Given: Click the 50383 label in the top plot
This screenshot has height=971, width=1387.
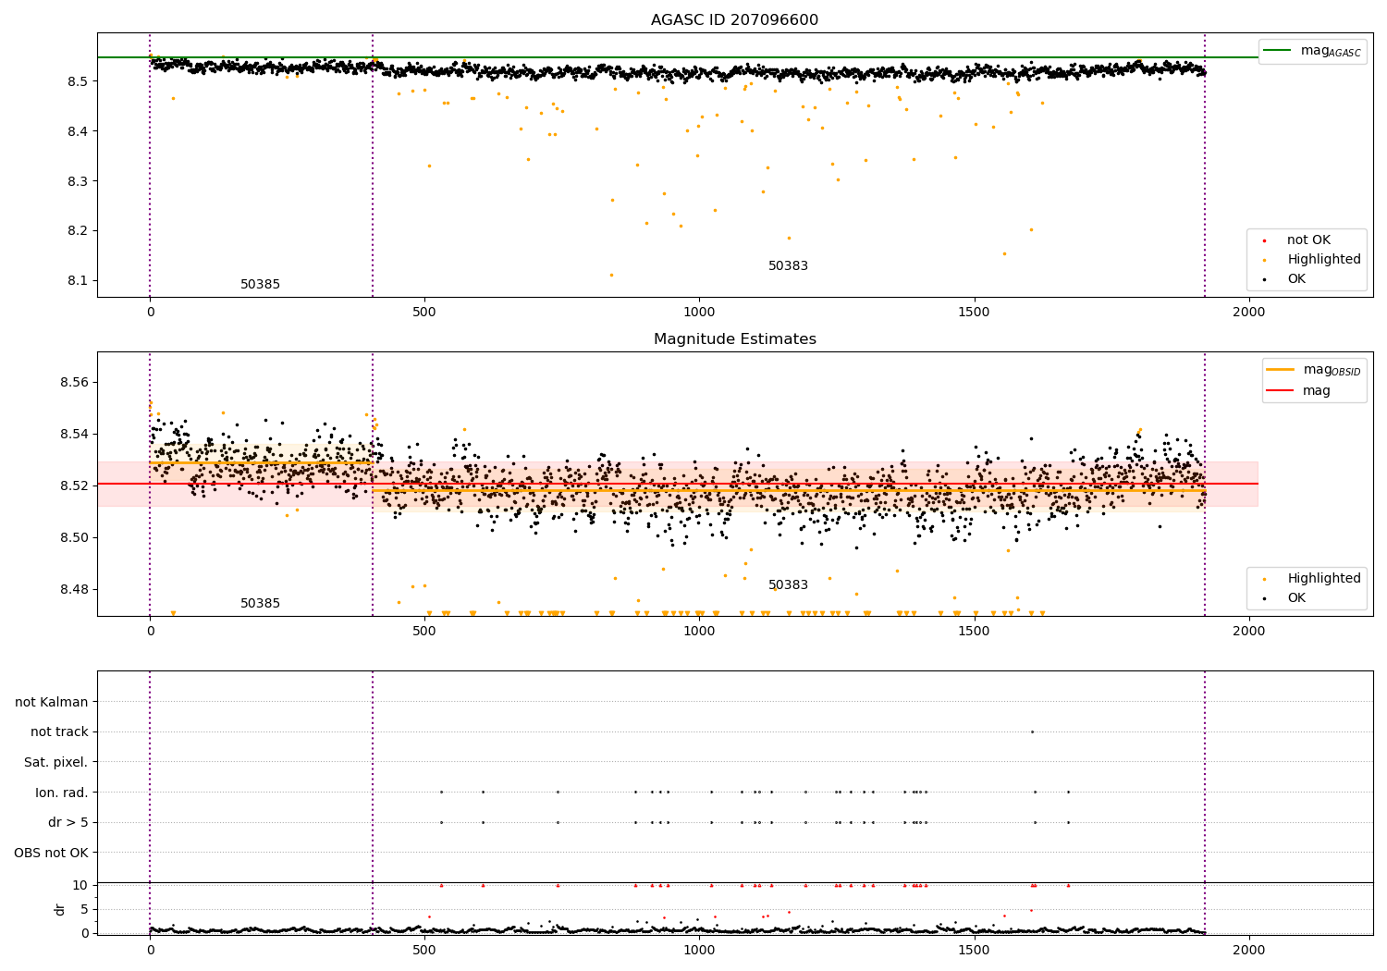Looking at the screenshot, I should [x=788, y=266].
